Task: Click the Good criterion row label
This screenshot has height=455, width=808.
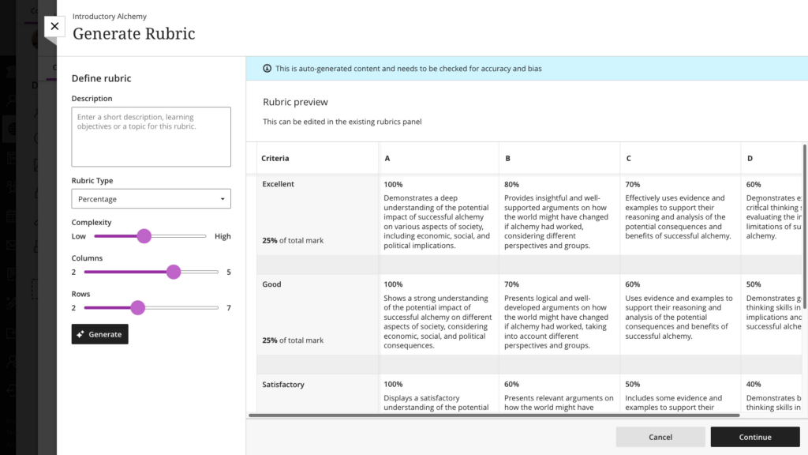Action: click(271, 284)
